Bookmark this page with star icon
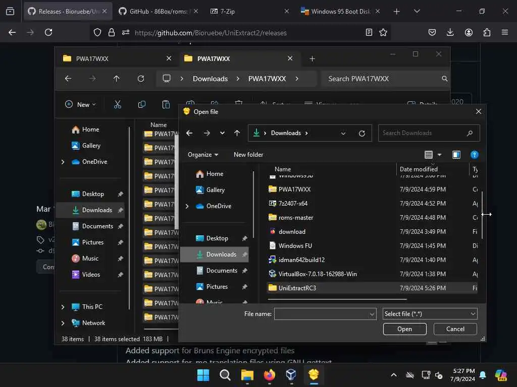 pos(383,32)
